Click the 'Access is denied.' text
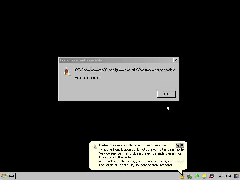The width and height of the screenshot is (240, 180). [87, 78]
